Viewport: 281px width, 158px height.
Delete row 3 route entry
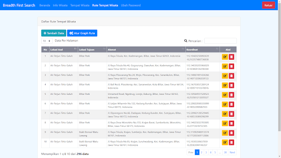pos(231,76)
